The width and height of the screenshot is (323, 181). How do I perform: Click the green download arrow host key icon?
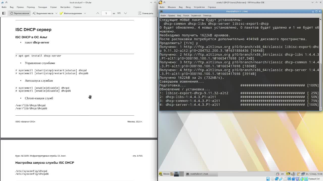pos(306,179)
